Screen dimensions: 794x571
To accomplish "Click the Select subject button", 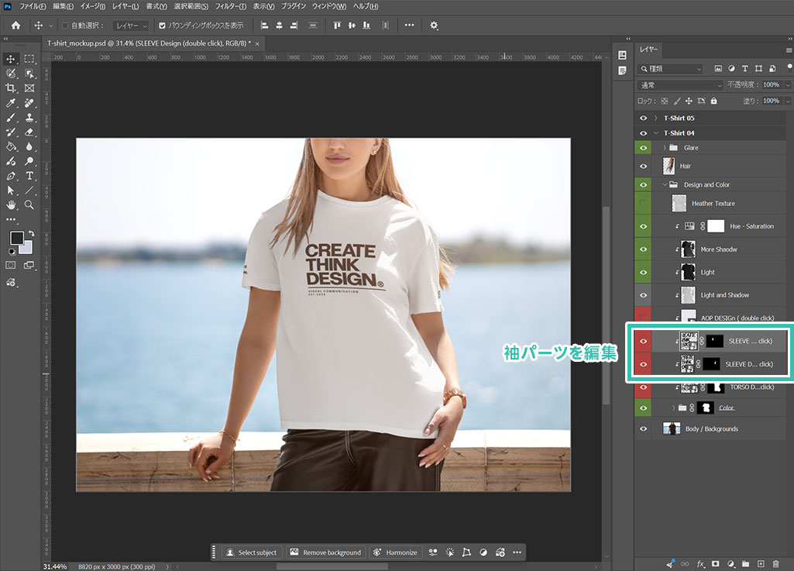I will [x=252, y=552].
